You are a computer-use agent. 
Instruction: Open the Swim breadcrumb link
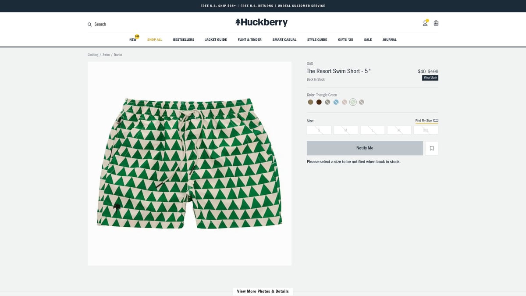pos(106,54)
